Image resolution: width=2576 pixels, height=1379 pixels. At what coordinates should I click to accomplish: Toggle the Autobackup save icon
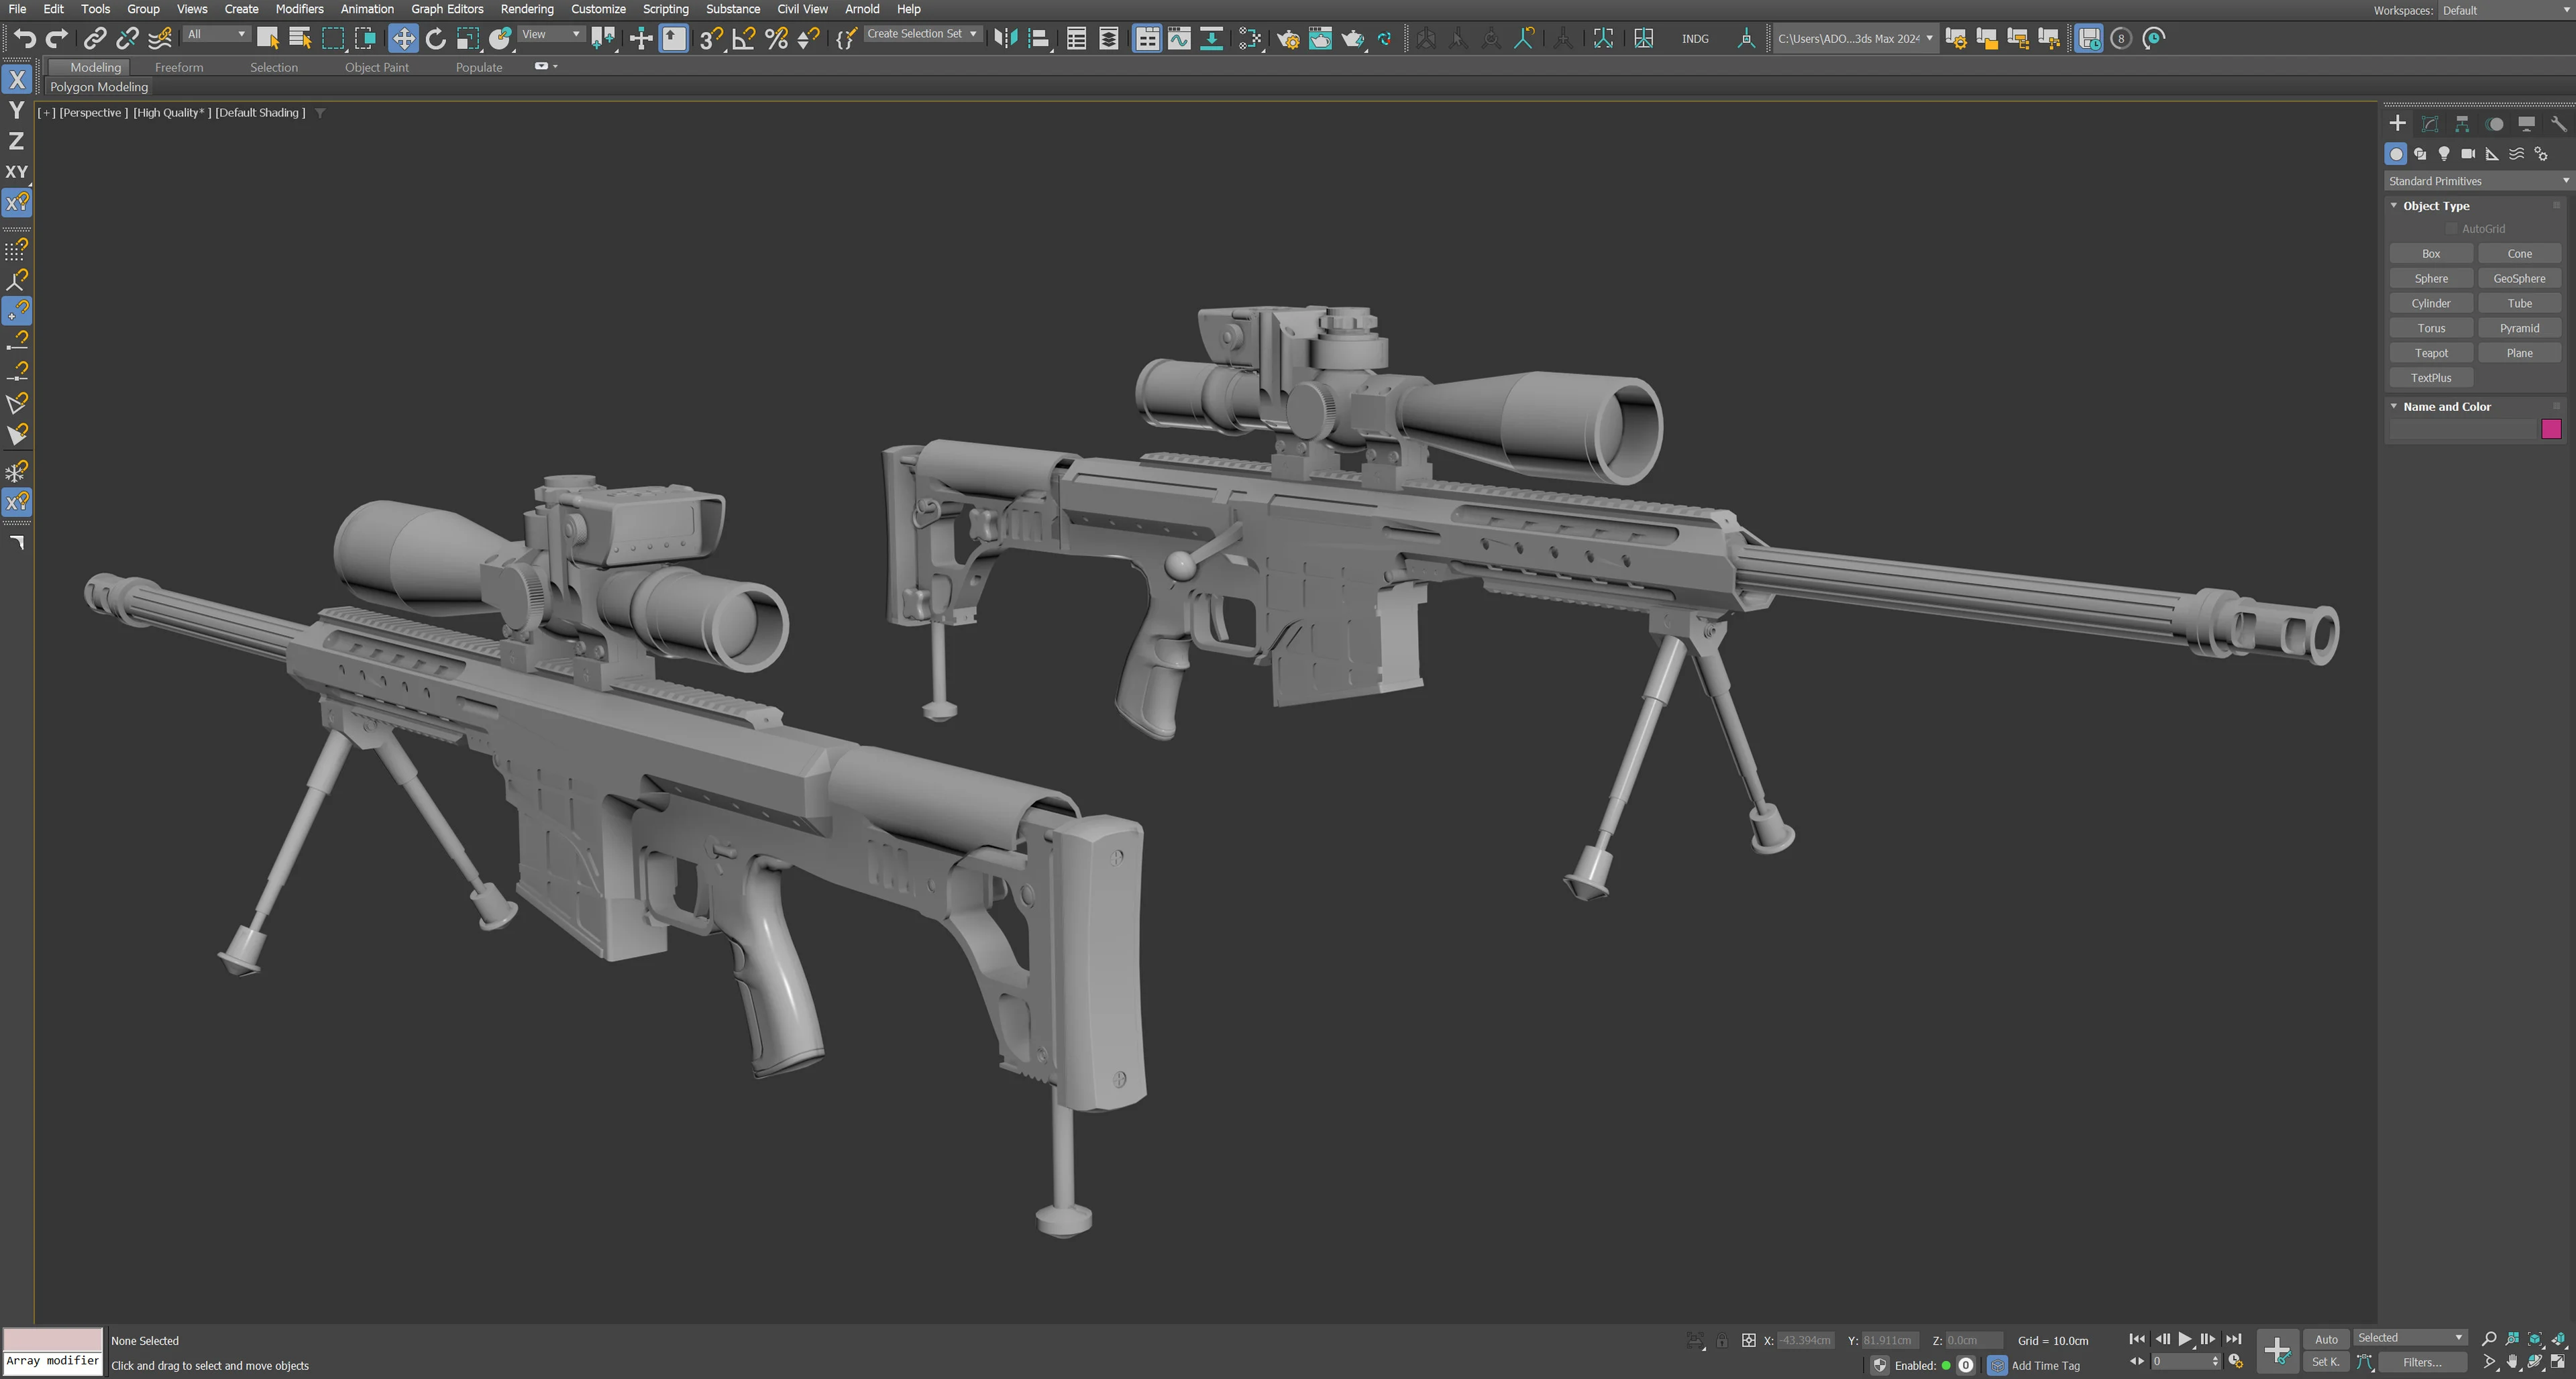click(x=2089, y=38)
